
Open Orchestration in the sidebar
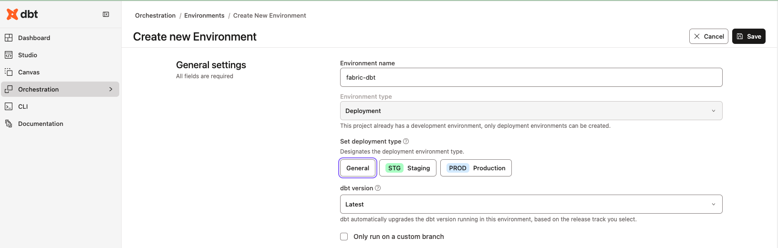click(x=60, y=89)
